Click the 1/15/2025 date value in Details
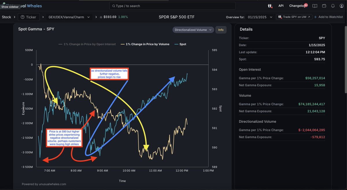Screen dimensions: 347x190 click(x=317, y=45)
